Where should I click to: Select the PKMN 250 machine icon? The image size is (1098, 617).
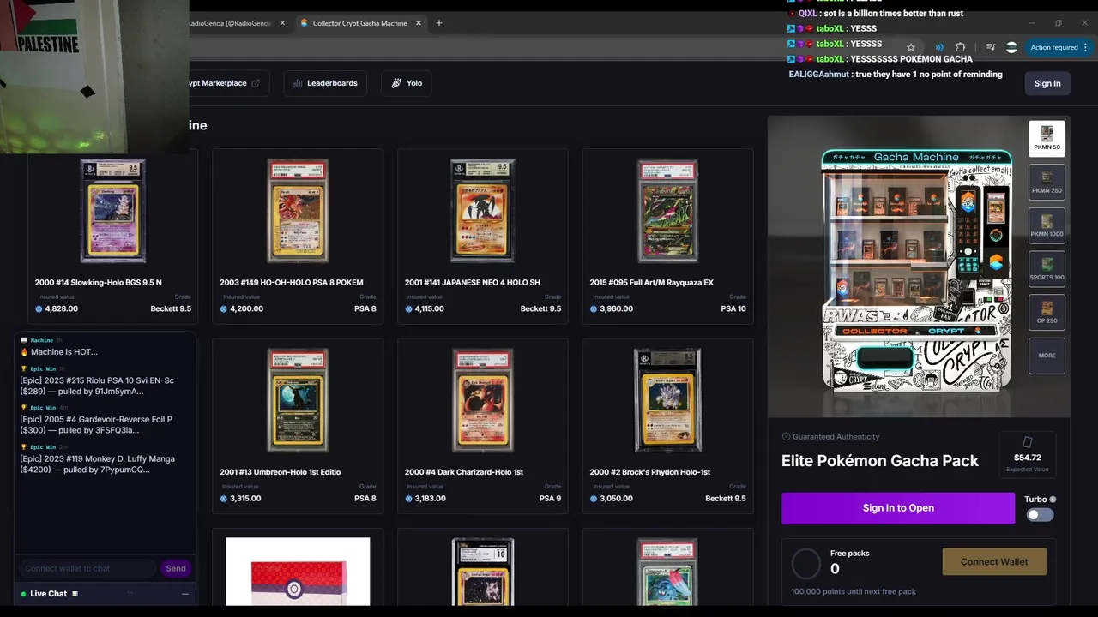[x=1047, y=182]
